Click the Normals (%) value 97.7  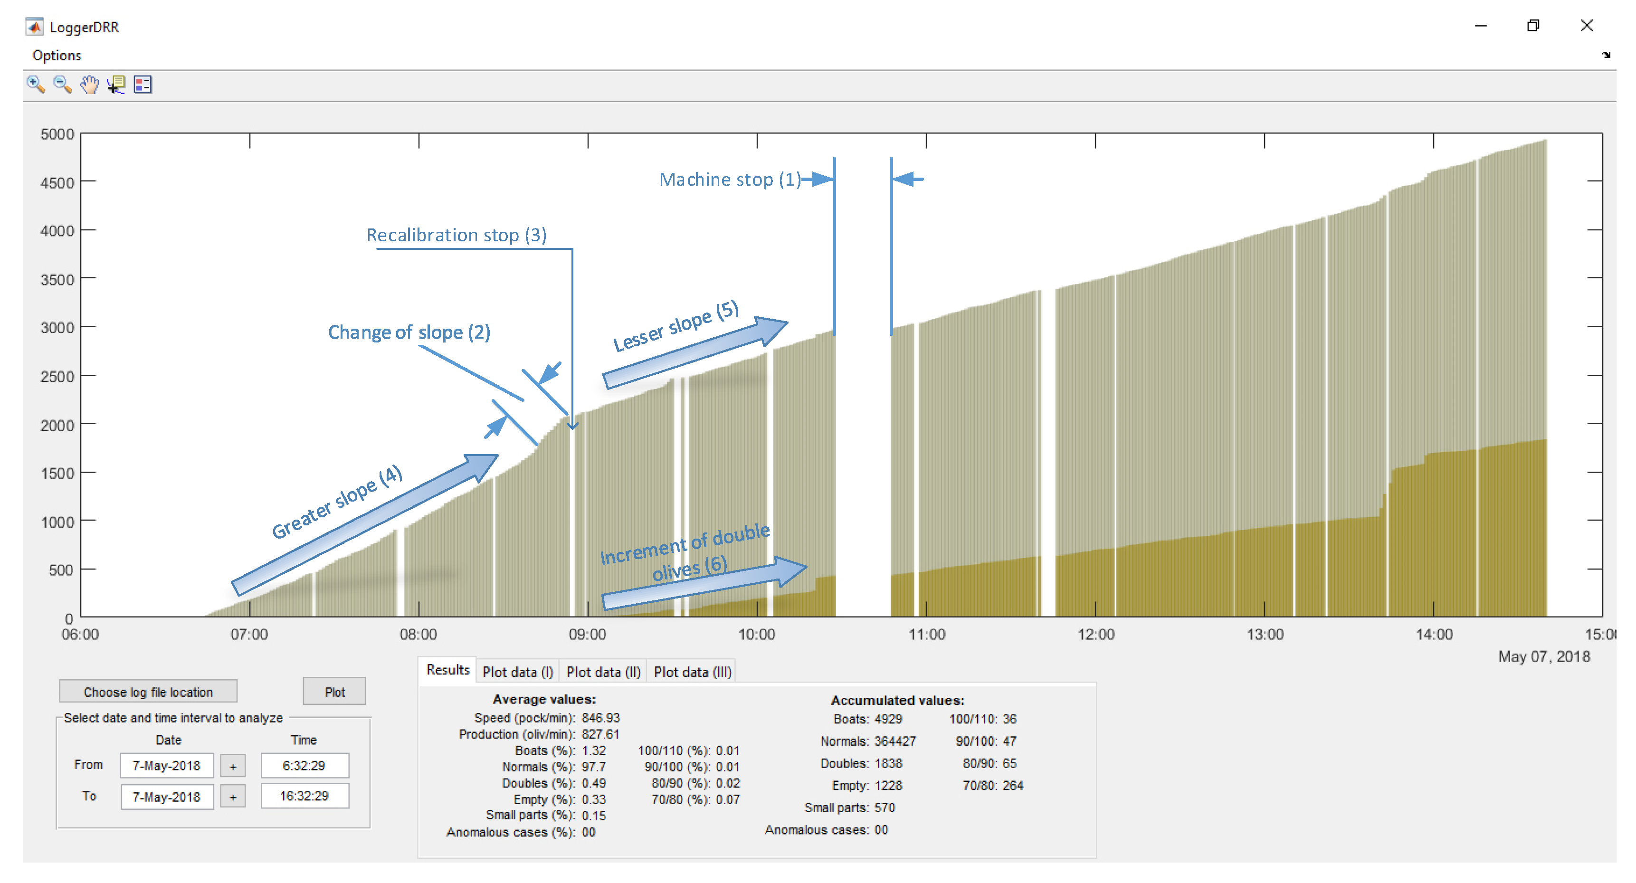click(x=594, y=768)
